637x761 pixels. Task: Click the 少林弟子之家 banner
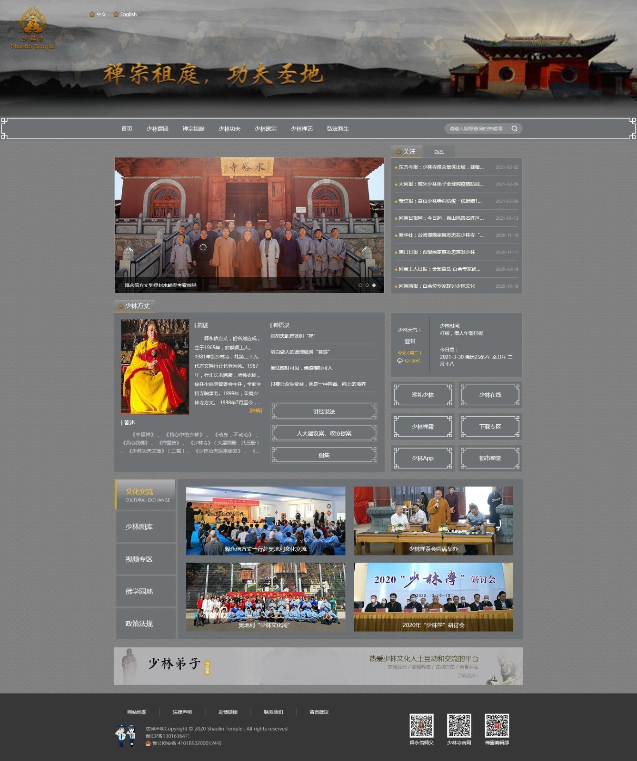(318, 666)
